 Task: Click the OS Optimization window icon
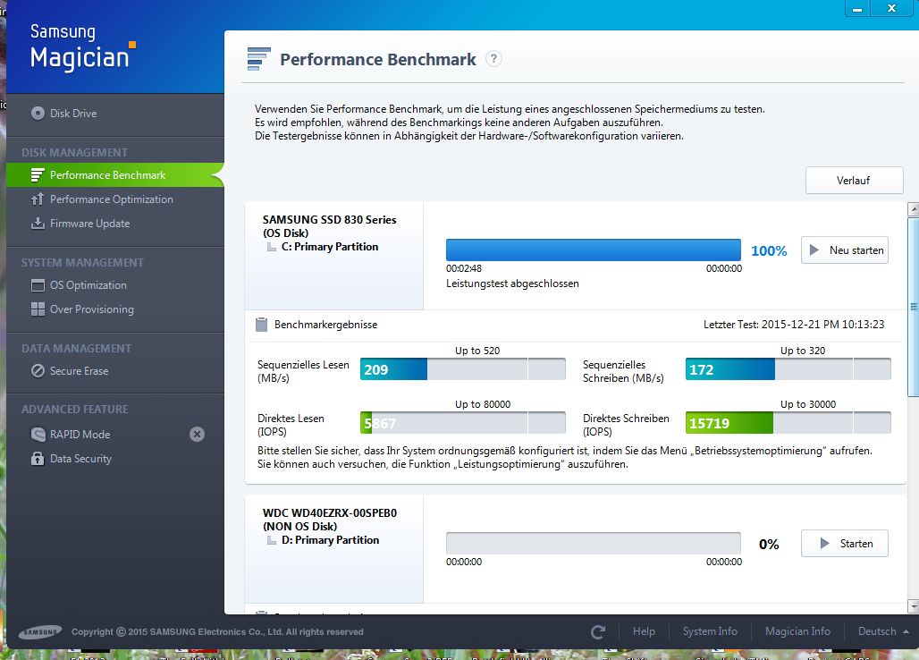38,285
